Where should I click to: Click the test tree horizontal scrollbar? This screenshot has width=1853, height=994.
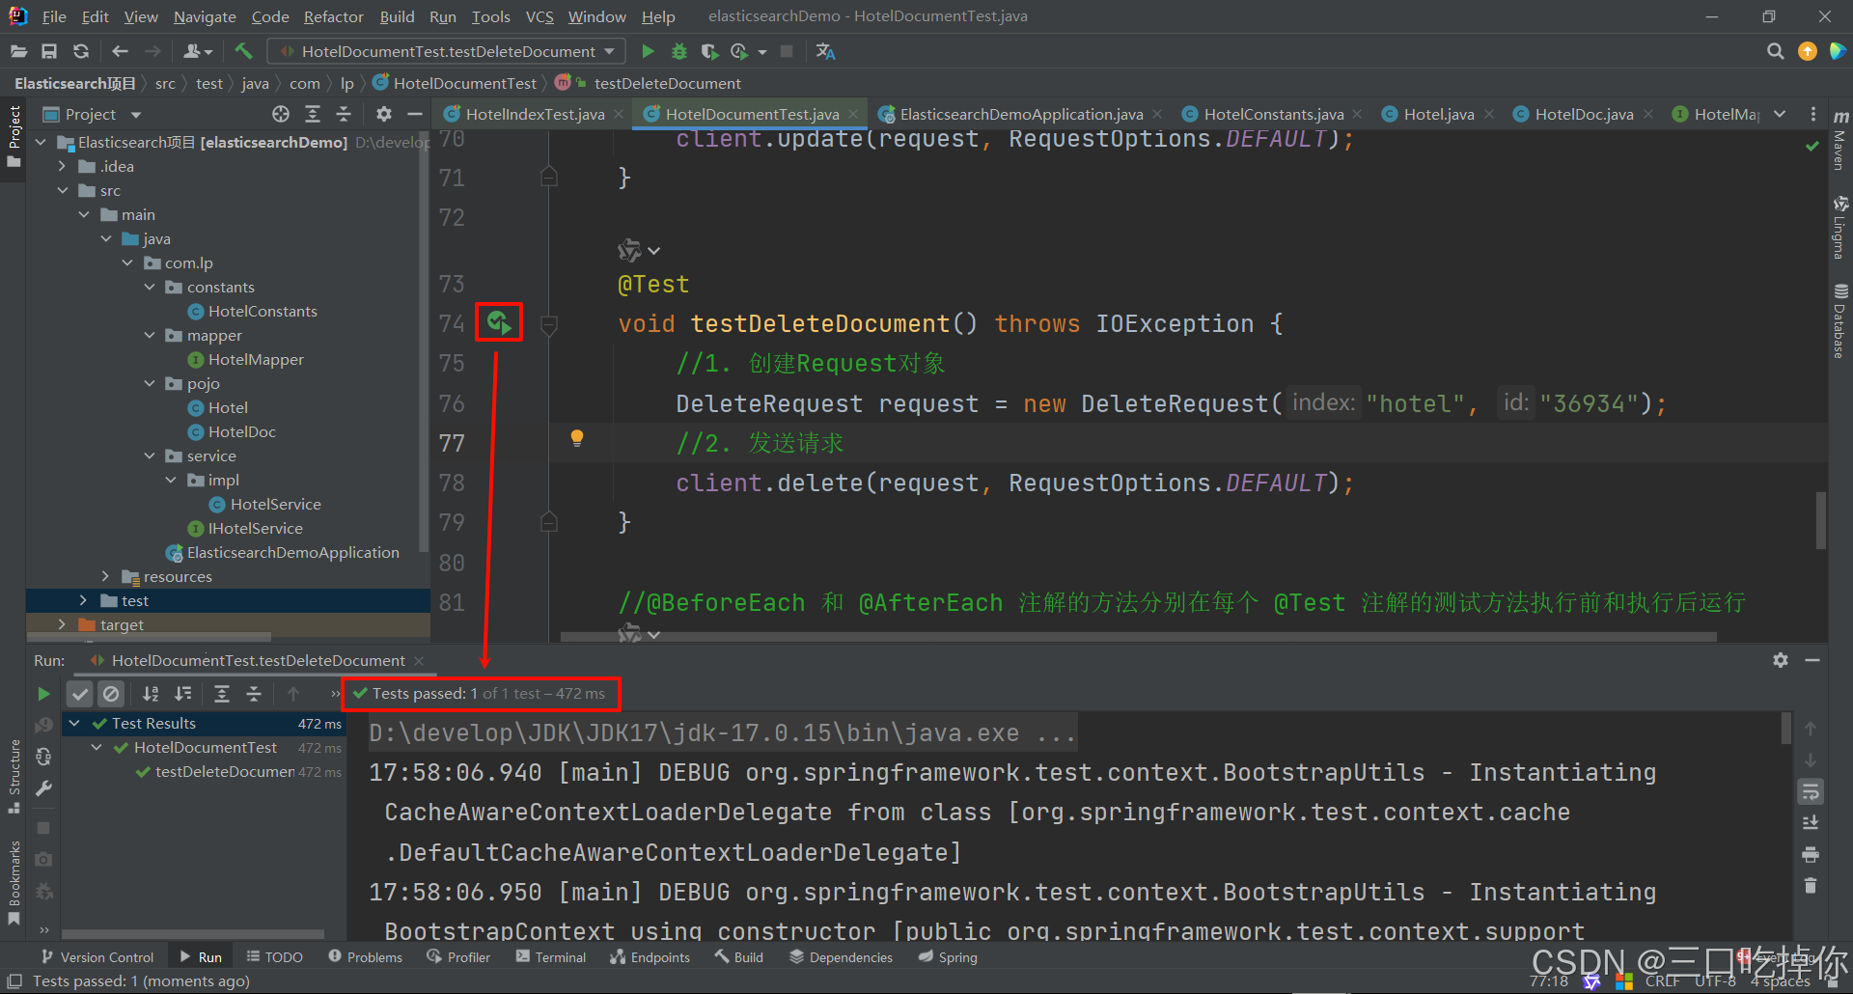pyautogui.click(x=193, y=933)
